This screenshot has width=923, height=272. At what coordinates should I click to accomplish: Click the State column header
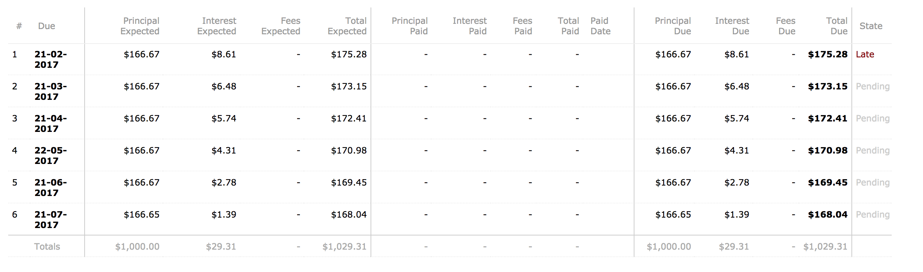tap(871, 26)
